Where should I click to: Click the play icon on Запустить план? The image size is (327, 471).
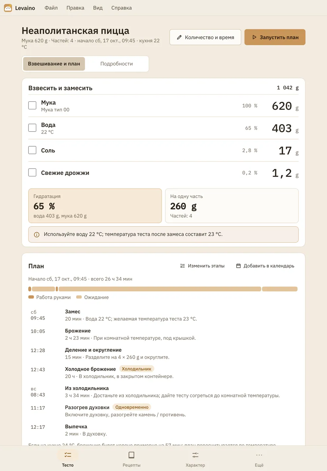[x=254, y=37]
